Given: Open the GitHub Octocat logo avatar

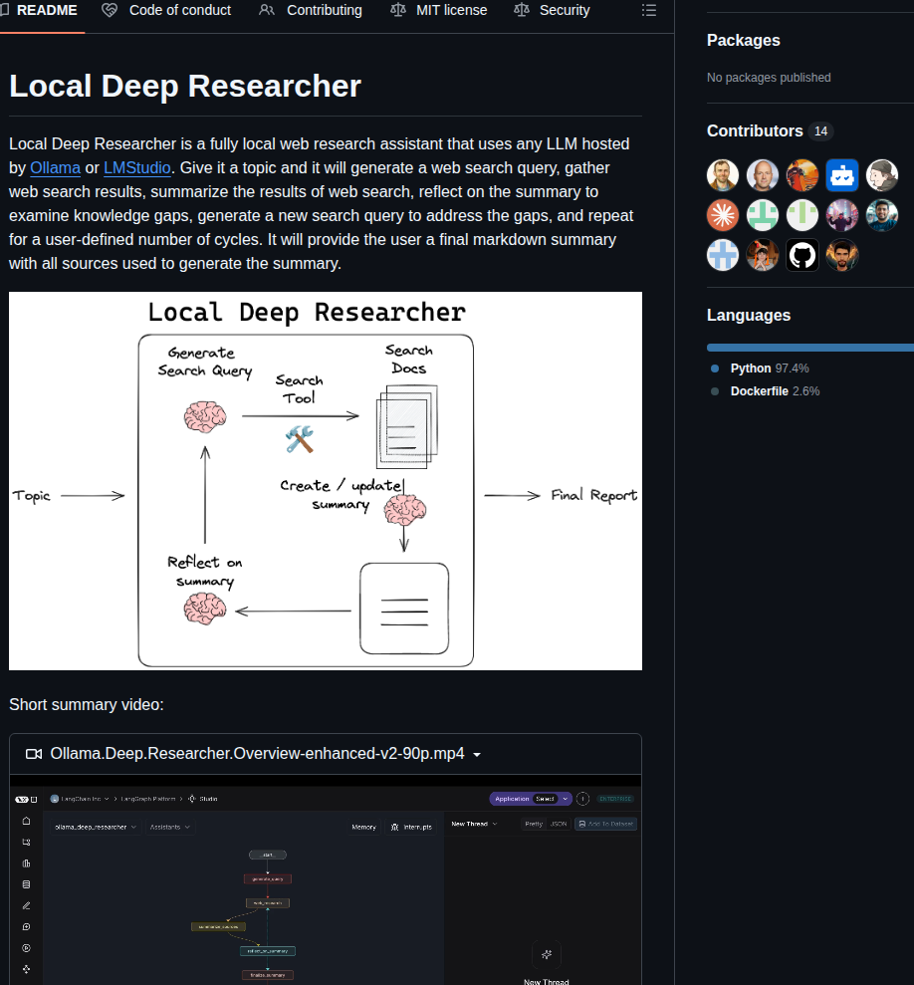Looking at the screenshot, I should pyautogui.click(x=802, y=255).
